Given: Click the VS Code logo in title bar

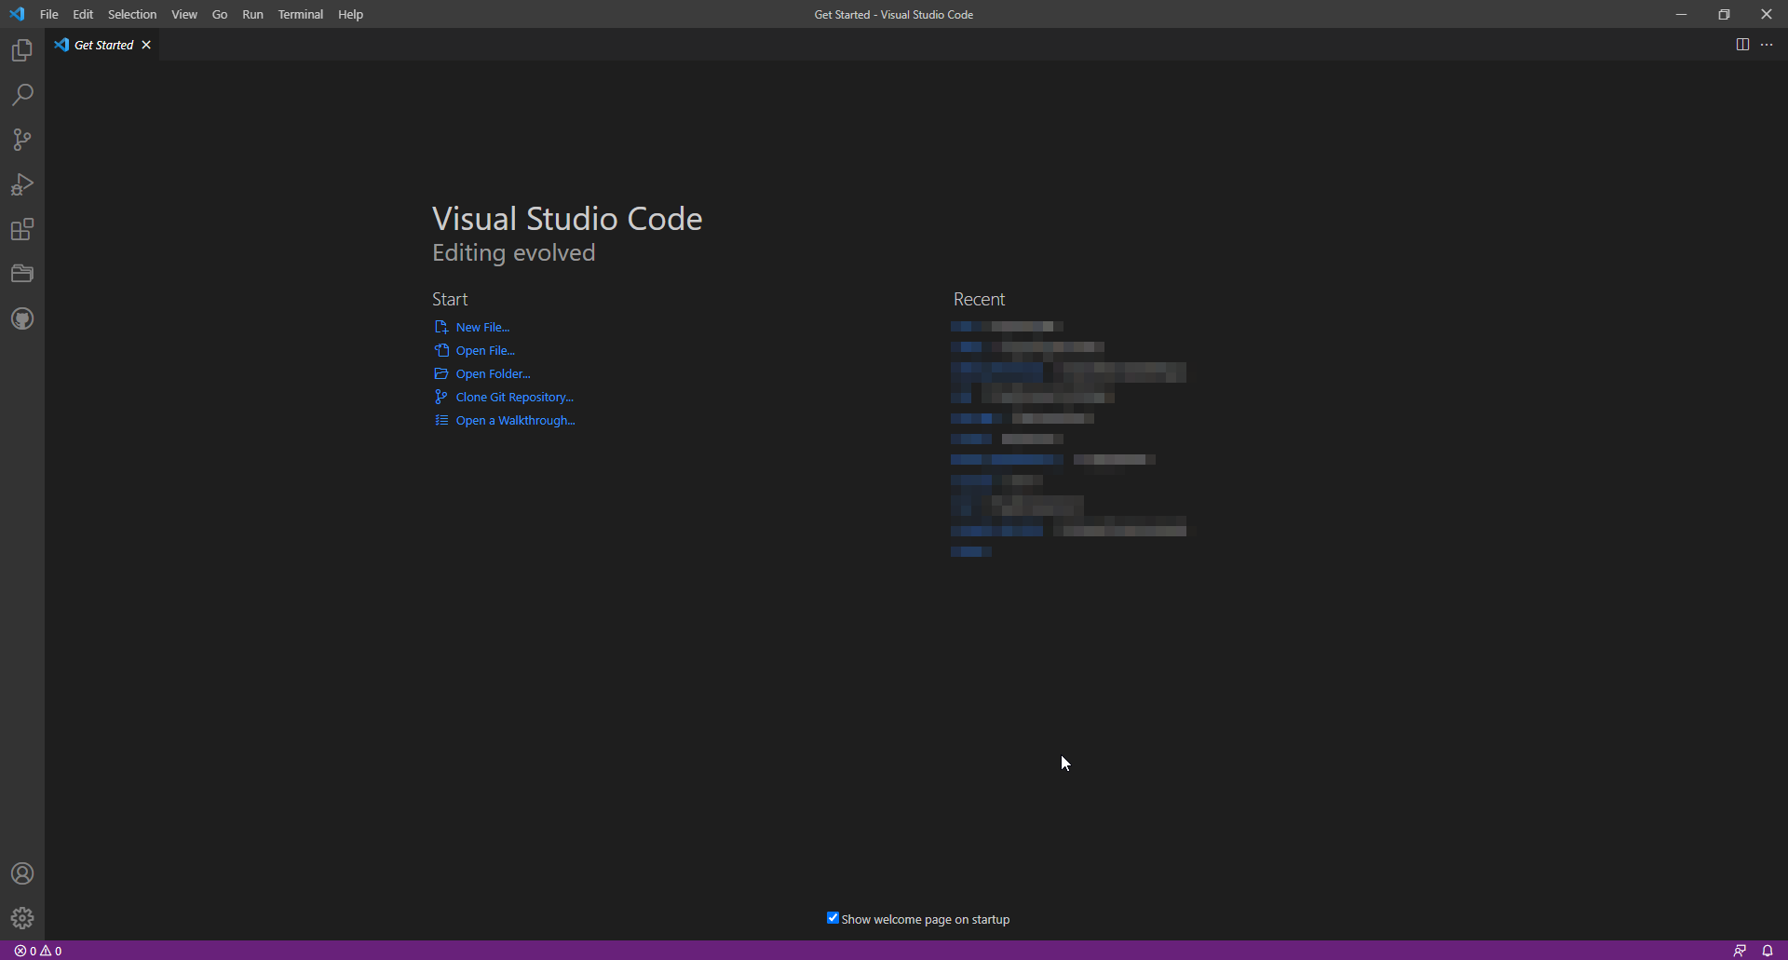Looking at the screenshot, I should click(x=17, y=14).
